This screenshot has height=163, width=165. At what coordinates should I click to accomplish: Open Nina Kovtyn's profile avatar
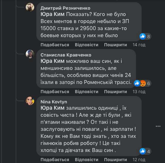[30, 101]
